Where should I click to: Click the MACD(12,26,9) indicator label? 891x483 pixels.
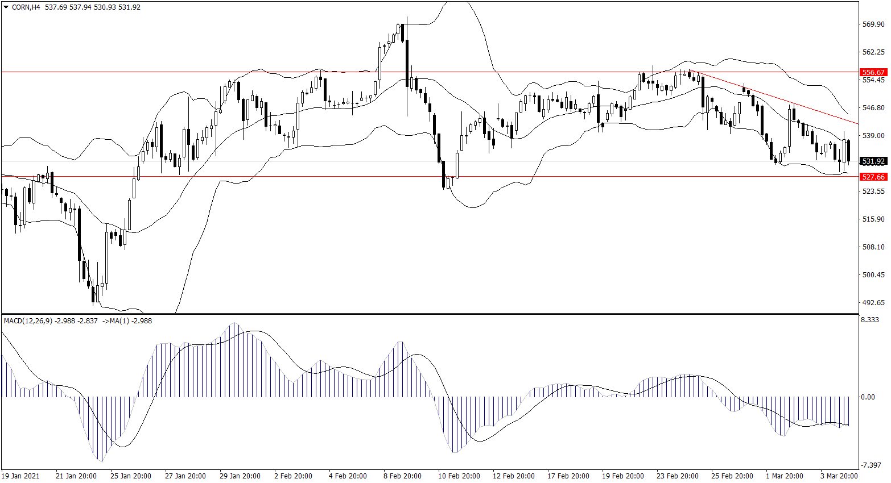pyautogui.click(x=28, y=321)
